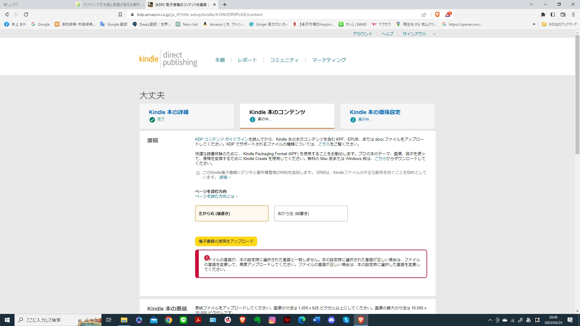Click the share icon in address bar
Image resolution: width=580 pixels, height=326 pixels.
point(424,14)
